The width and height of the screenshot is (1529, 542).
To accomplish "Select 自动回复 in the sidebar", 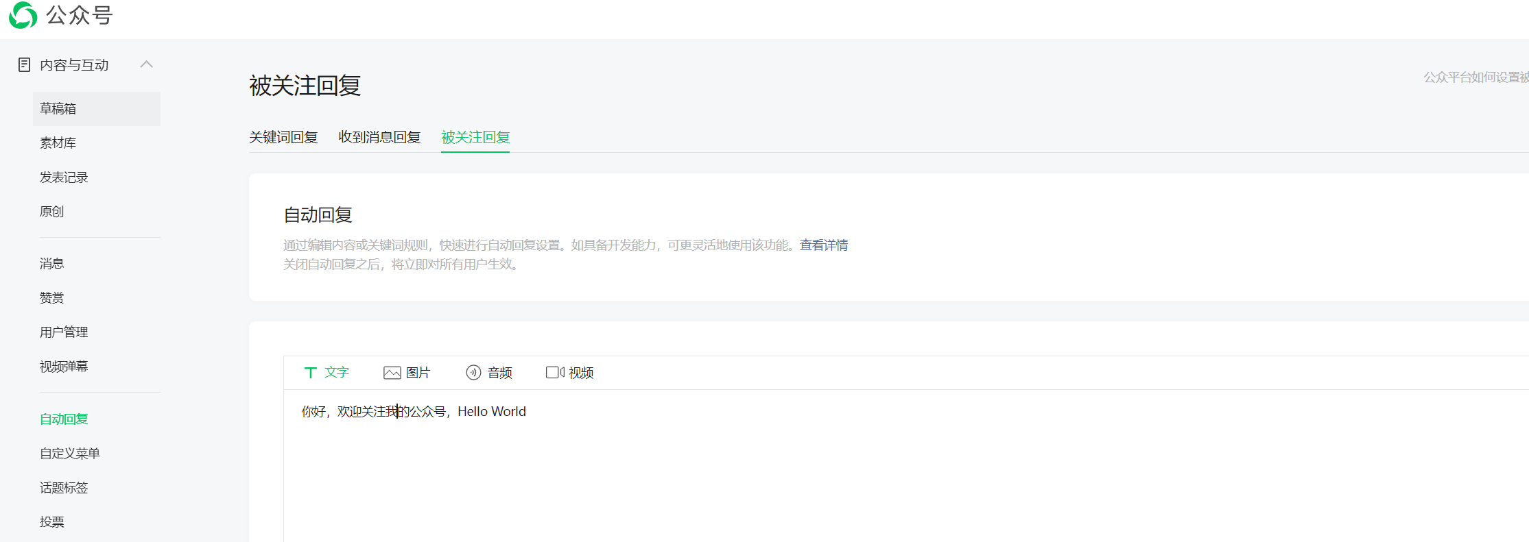I will click(64, 419).
